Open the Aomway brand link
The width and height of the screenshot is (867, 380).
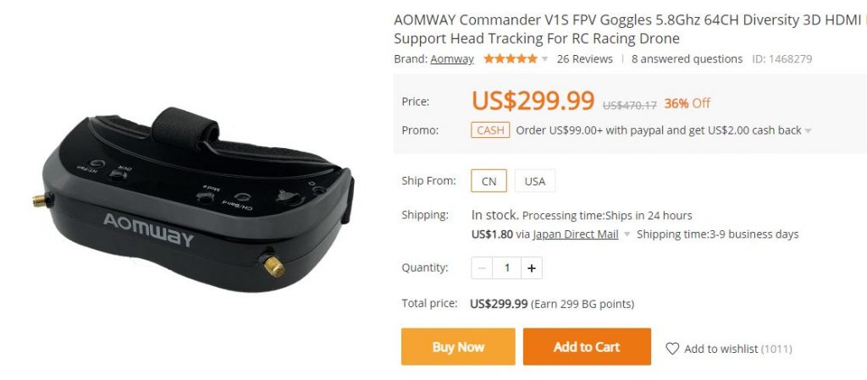tap(452, 58)
